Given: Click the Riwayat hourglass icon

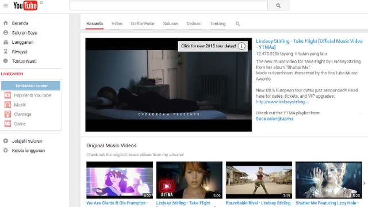Looking at the screenshot, I should [x=6, y=52].
